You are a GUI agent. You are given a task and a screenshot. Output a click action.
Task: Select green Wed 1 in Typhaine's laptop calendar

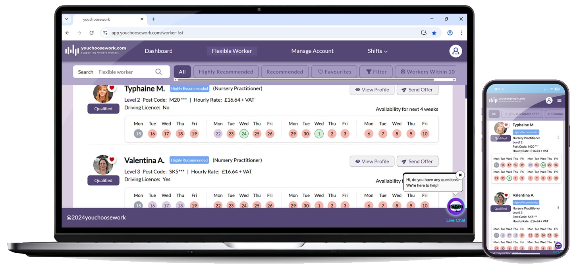(319, 134)
